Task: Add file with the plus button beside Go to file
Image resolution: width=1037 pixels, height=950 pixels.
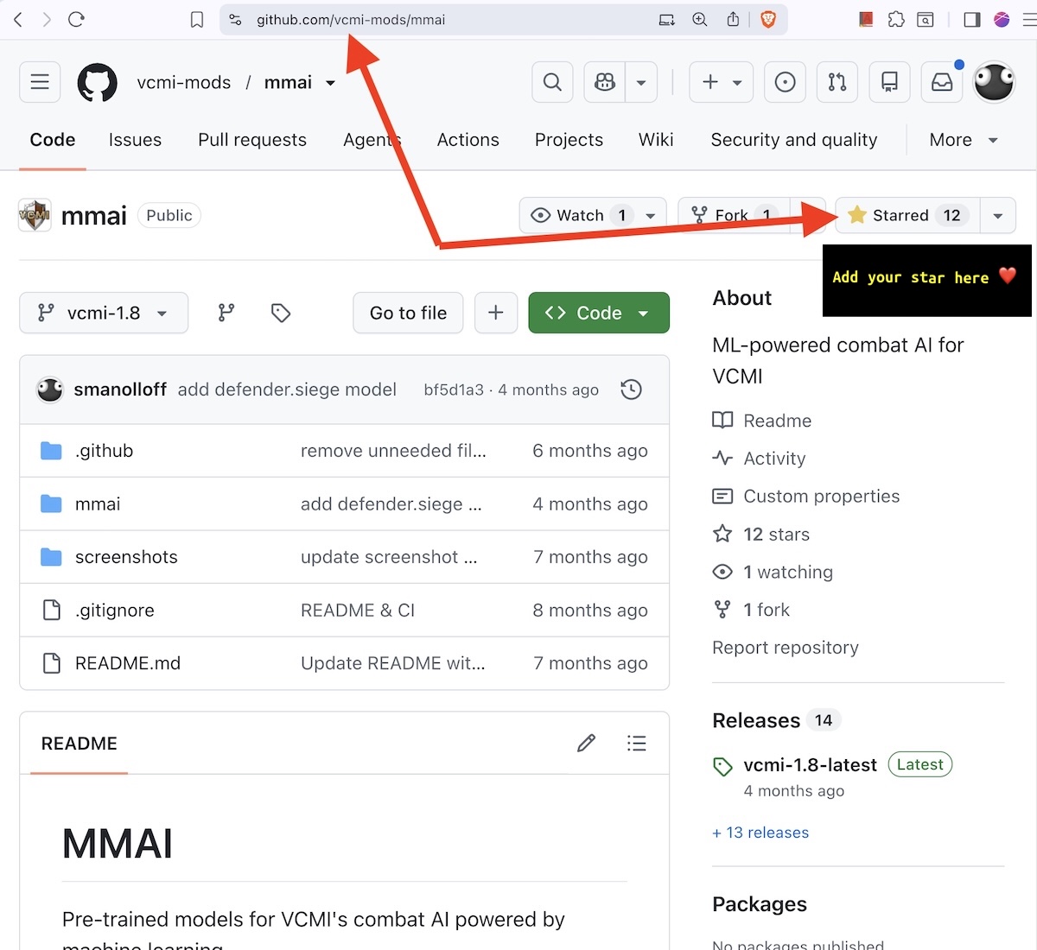Action: click(496, 313)
